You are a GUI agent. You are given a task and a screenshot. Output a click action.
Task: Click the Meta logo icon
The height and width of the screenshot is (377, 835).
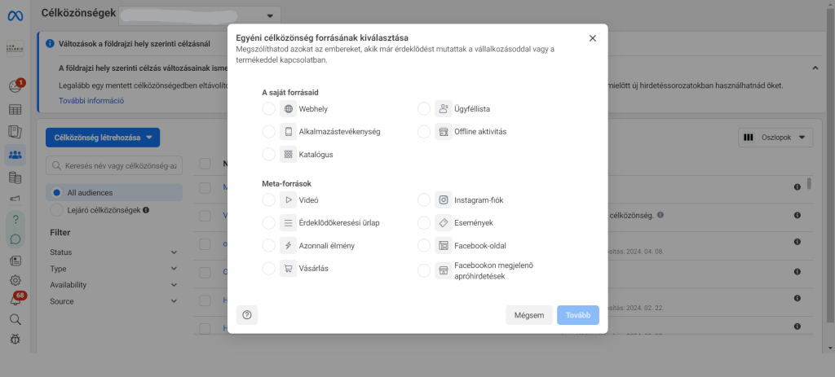15,15
